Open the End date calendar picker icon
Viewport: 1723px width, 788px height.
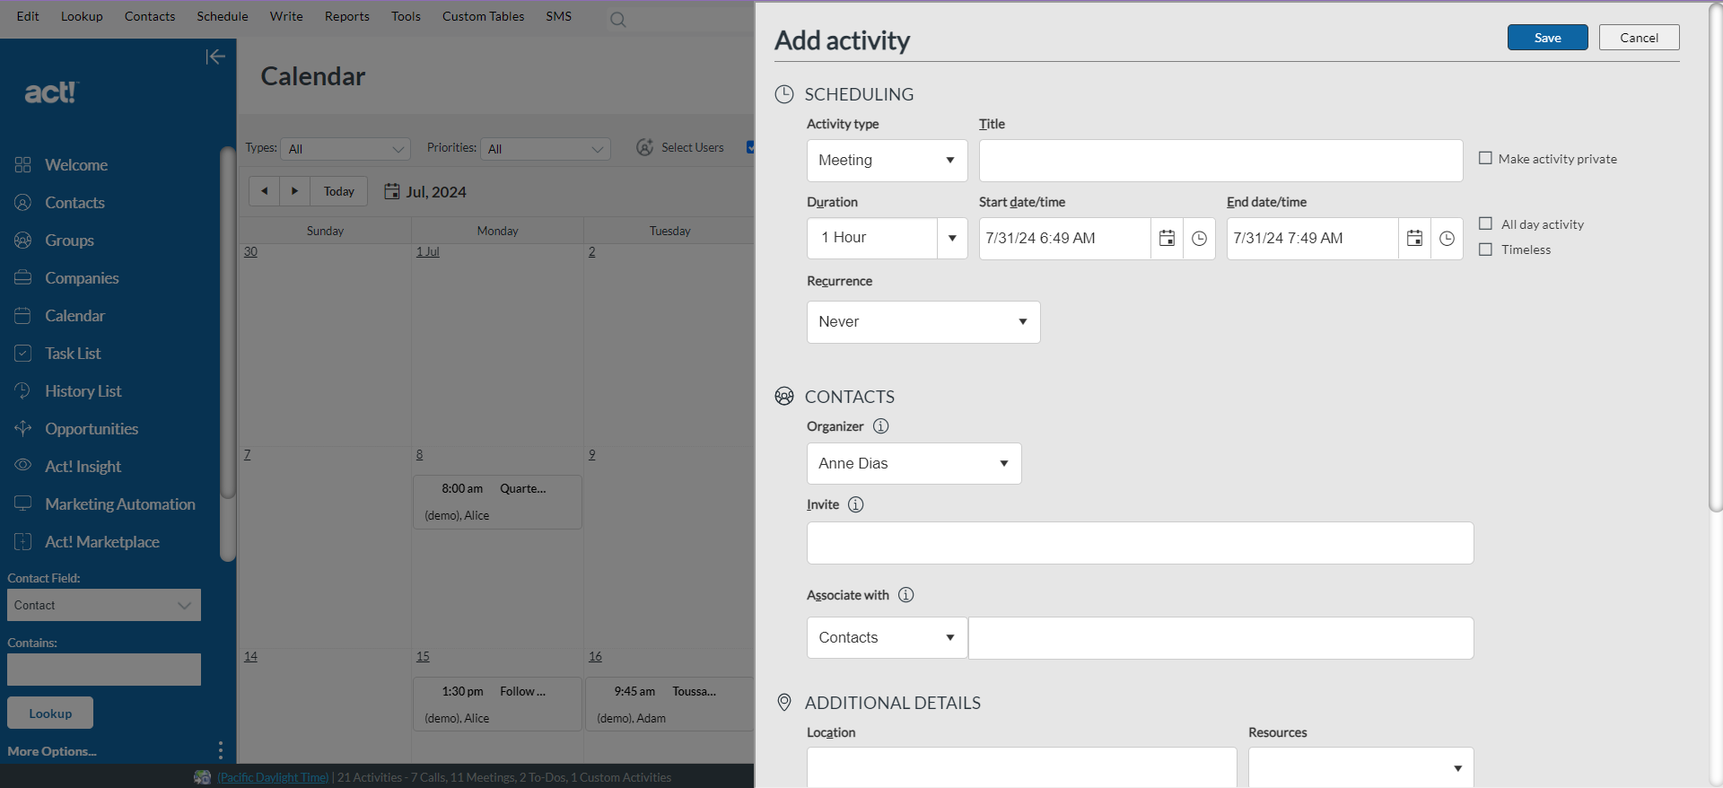[x=1414, y=239]
